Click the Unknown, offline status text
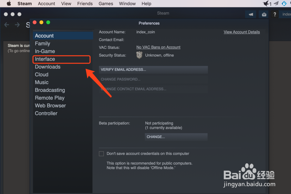The width and height of the screenshot is (291, 194). pyautogui.click(x=159, y=55)
